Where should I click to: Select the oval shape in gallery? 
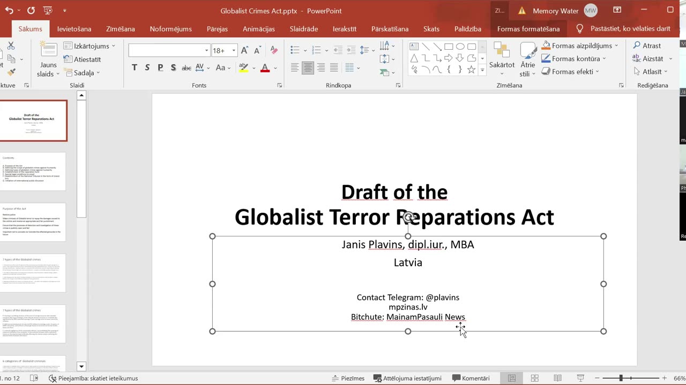(460, 47)
